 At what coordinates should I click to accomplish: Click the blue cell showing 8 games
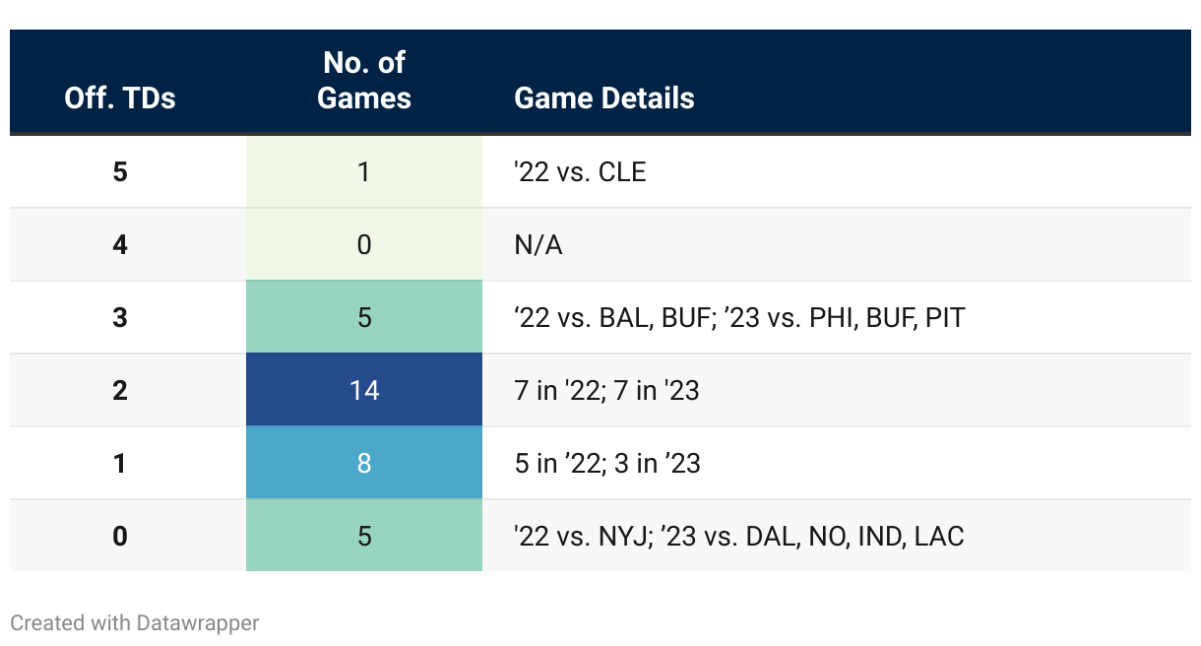pyautogui.click(x=364, y=463)
